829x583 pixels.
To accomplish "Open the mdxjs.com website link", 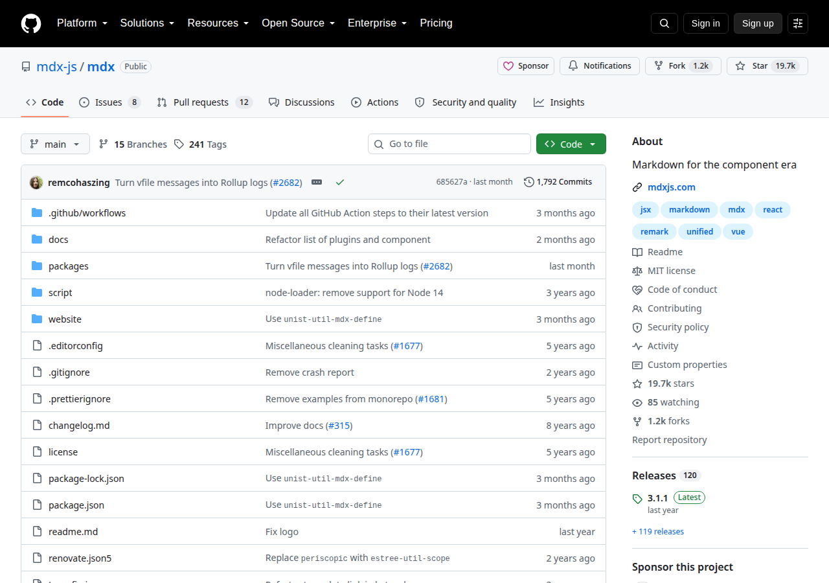I will click(672, 187).
